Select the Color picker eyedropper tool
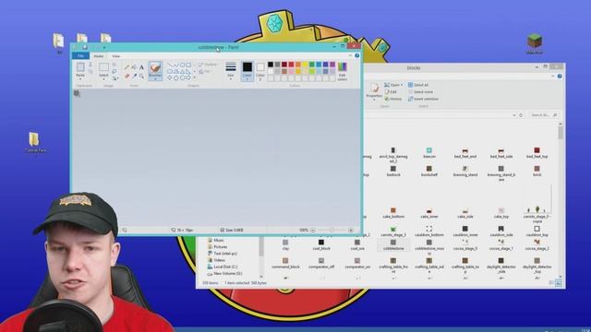Screen dimensions: 591x332 point(134,76)
